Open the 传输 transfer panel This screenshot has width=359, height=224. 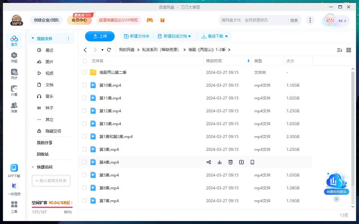point(13,58)
